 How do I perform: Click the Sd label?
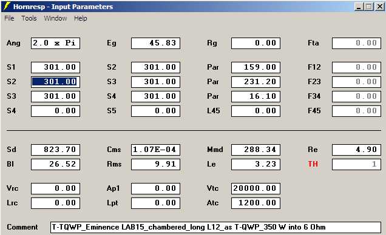click(12, 150)
